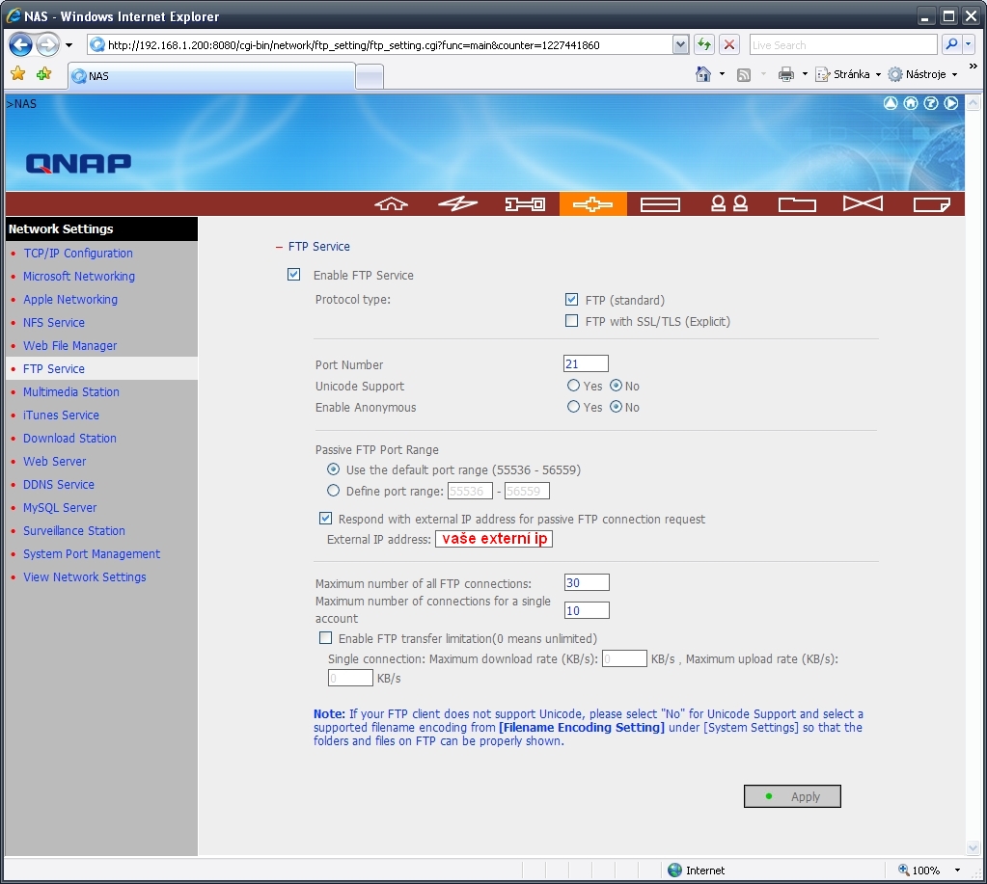Open the Stránka page menu
Image resolution: width=987 pixels, height=884 pixels.
tap(848, 74)
